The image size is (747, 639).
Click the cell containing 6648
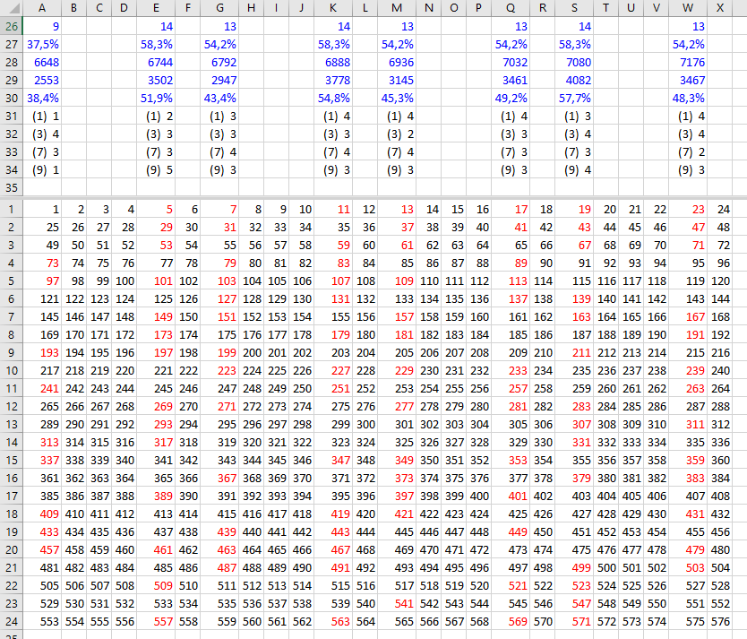42,63
